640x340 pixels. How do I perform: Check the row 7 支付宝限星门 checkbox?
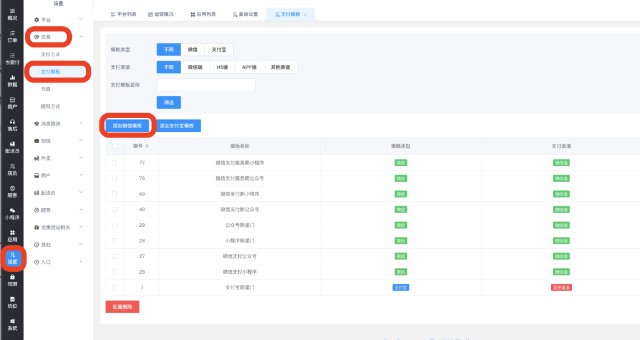pos(114,287)
